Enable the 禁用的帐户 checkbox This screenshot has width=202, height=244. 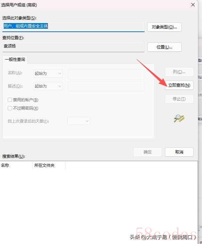tap(10, 100)
